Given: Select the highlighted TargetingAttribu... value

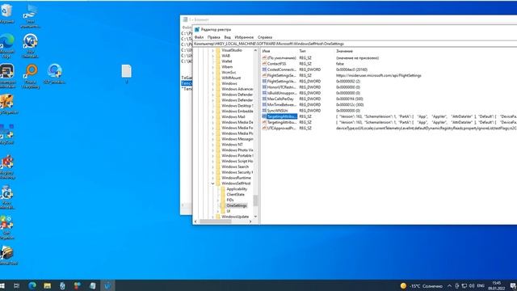Looking at the screenshot, I should pos(282,116).
